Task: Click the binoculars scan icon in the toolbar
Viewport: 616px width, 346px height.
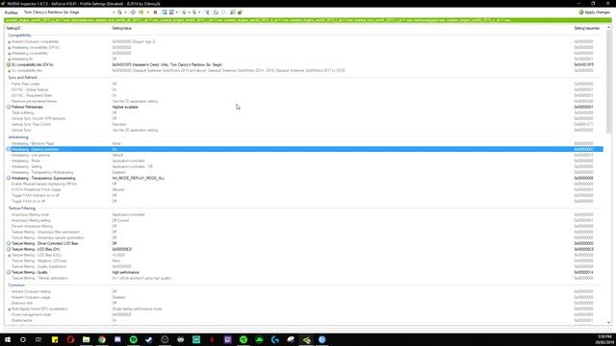Action: [x=208, y=12]
